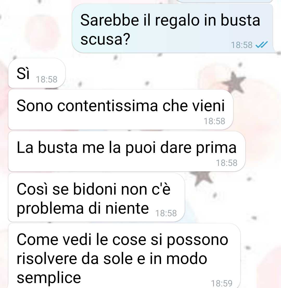
Task: Tap the blue double-check read receipt icon
Action: coord(261,45)
